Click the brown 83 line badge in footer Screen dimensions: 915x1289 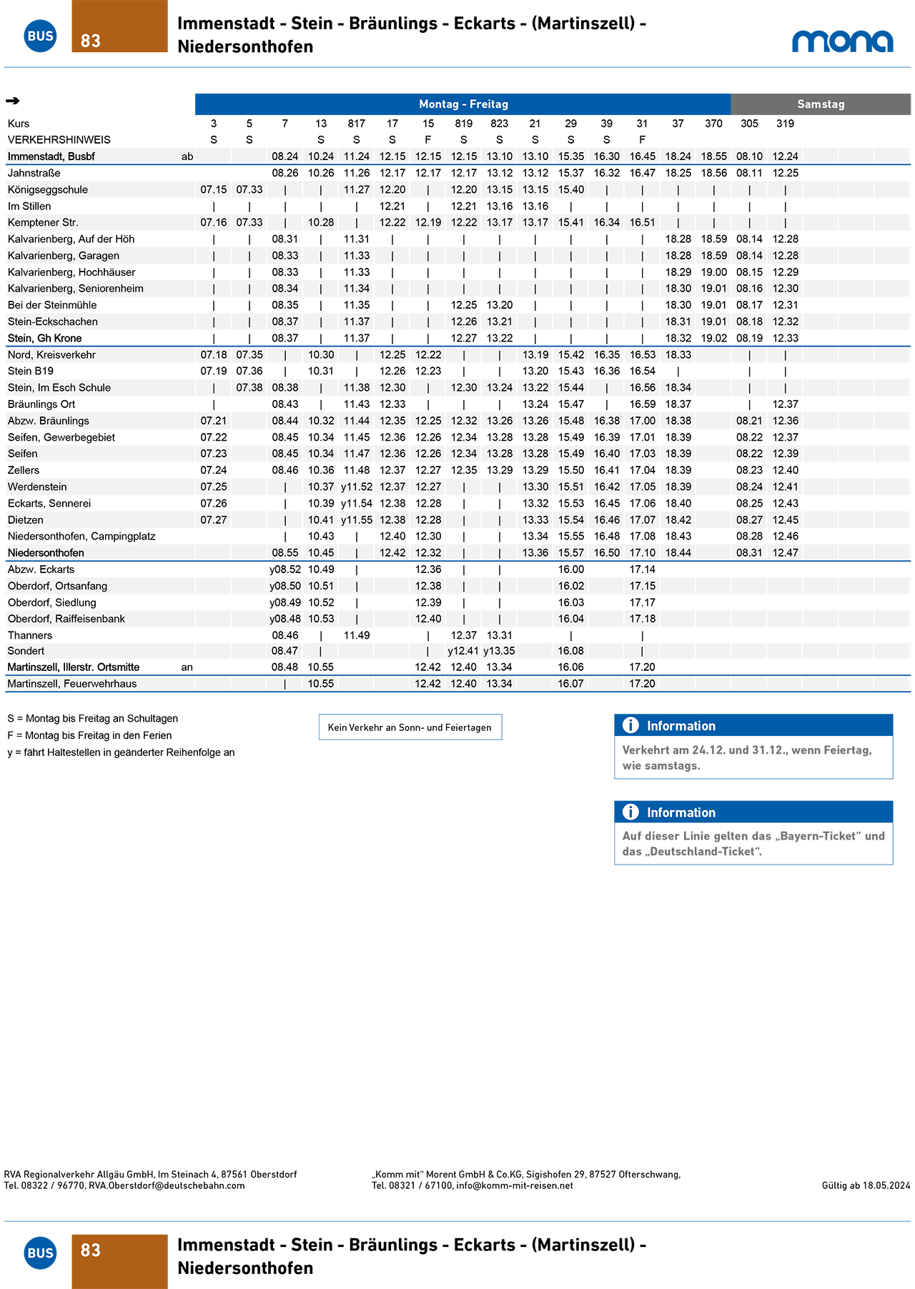click(x=119, y=1261)
